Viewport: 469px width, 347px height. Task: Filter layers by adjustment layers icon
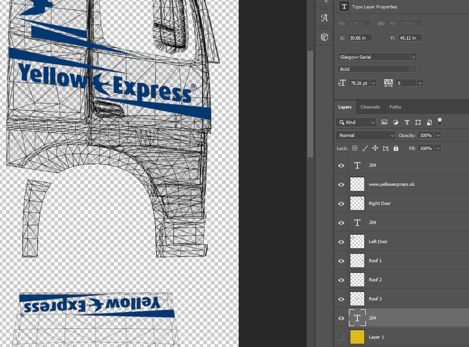[395, 122]
